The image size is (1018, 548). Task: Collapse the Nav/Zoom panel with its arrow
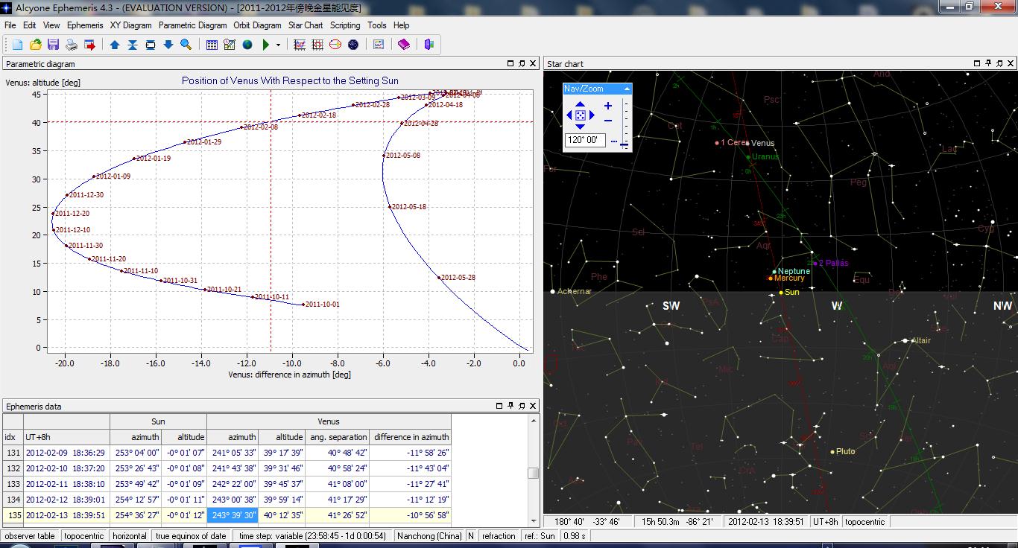627,89
